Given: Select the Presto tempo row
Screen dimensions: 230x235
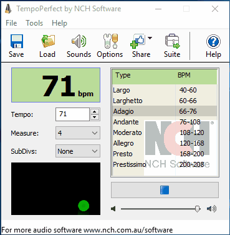Looking at the screenshot, I should coord(165,154).
